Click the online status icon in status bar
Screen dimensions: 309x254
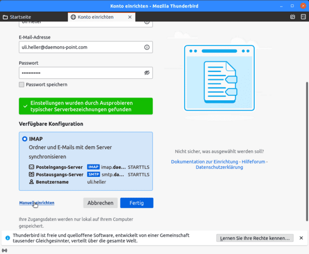pos(4,250)
